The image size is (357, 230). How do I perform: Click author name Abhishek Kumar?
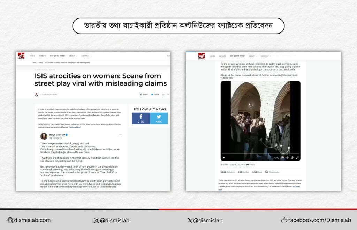[x=50, y=94]
